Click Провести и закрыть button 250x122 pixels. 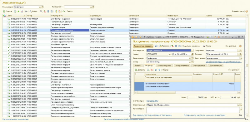coord(143,46)
